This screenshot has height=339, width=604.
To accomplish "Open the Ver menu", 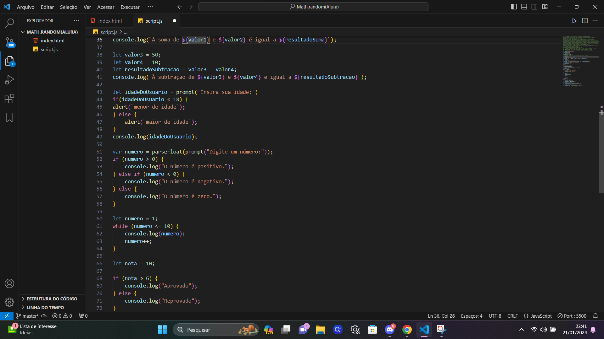I will (87, 7).
